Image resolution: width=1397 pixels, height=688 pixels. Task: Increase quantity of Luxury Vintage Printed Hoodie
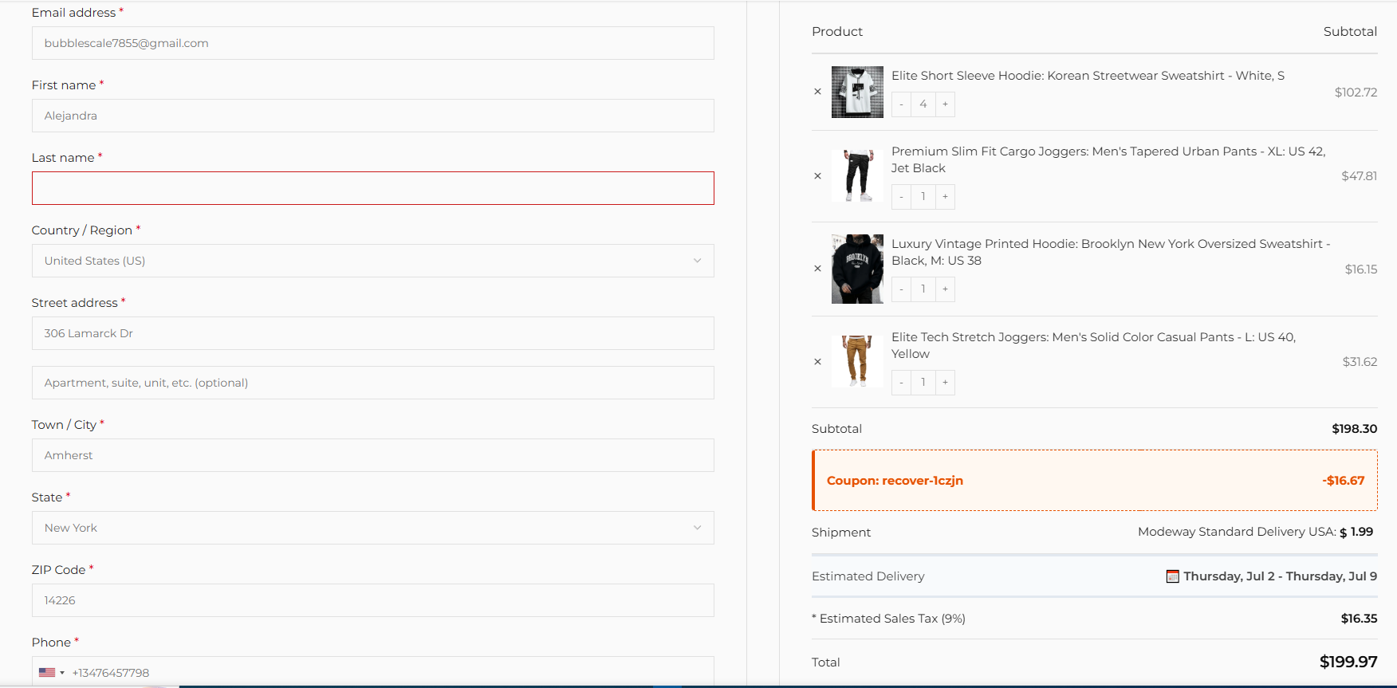(x=945, y=289)
